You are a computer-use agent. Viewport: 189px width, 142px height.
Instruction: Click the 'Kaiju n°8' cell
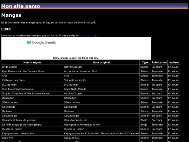coord(32,138)
